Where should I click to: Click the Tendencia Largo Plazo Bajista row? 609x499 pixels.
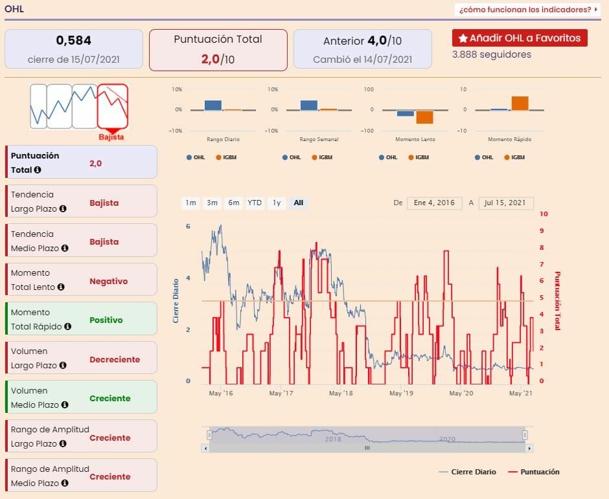tap(81, 201)
